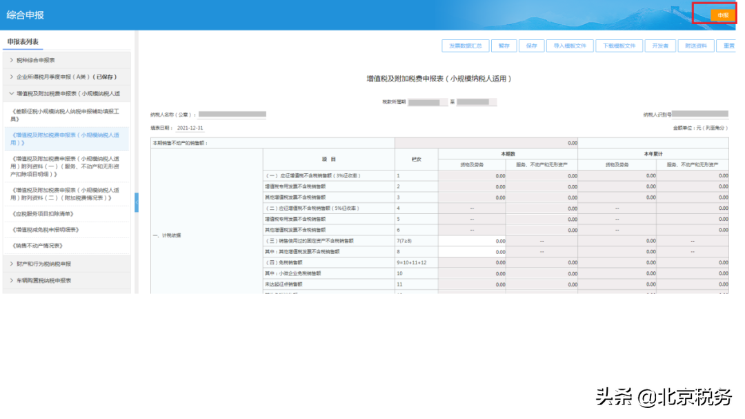
Task: Click 其他增值税发票不含税销售额 row 3 label
Action: [x=295, y=197]
